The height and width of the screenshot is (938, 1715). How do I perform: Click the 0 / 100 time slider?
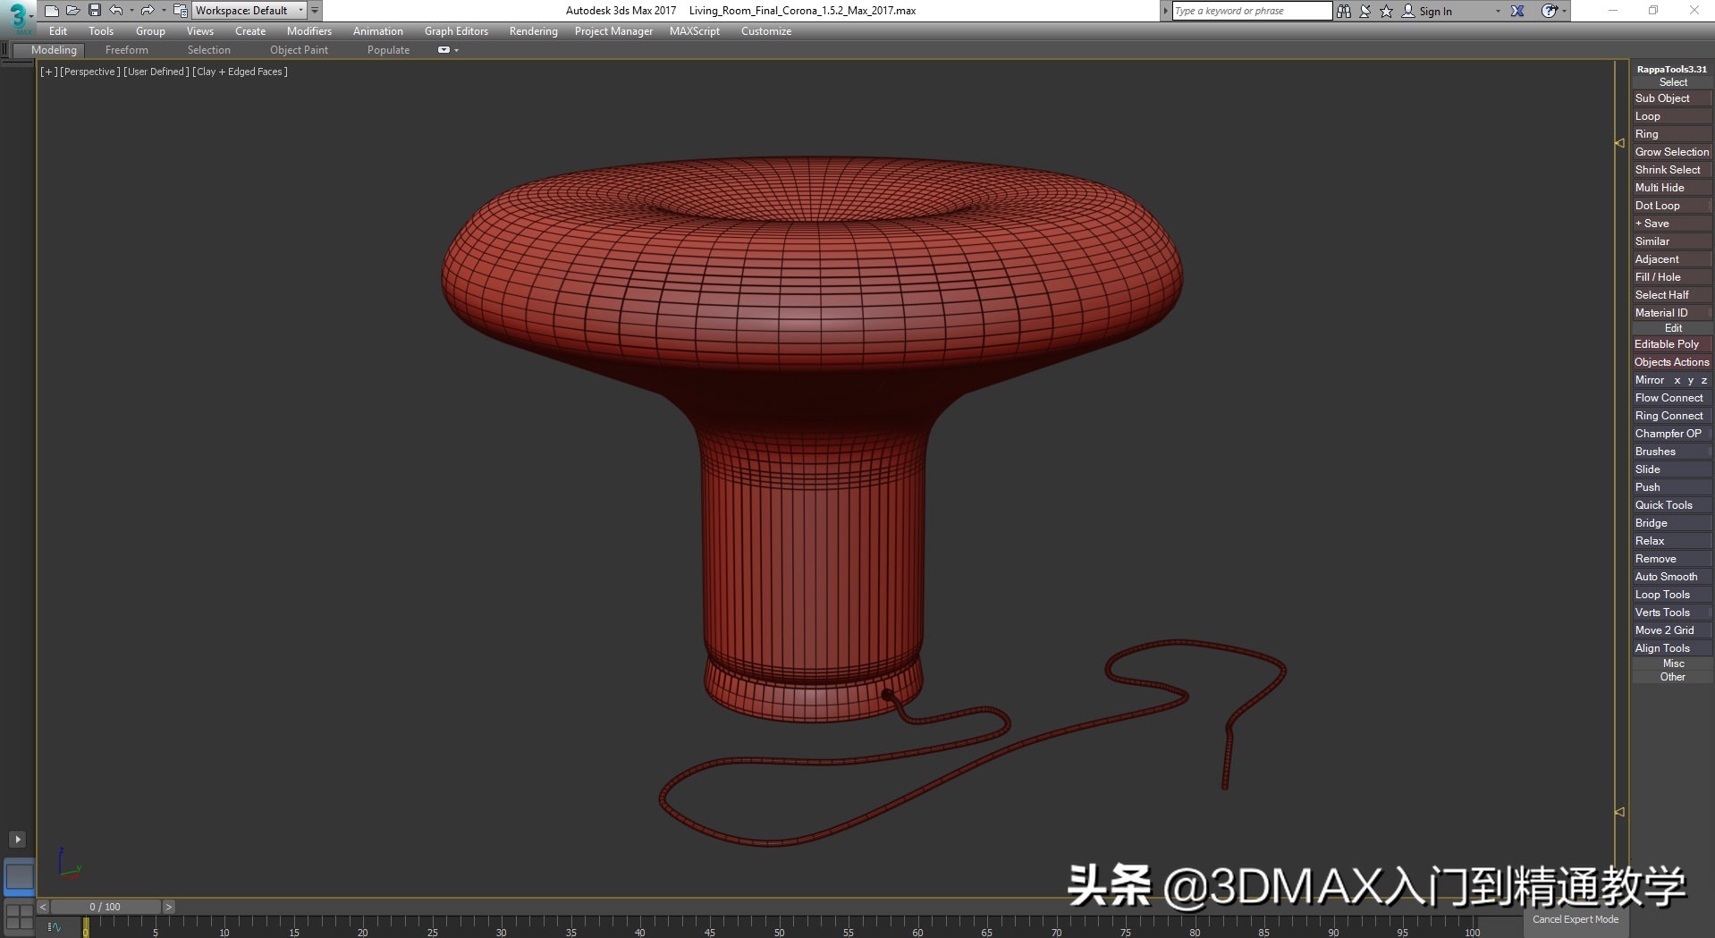pyautogui.click(x=105, y=907)
